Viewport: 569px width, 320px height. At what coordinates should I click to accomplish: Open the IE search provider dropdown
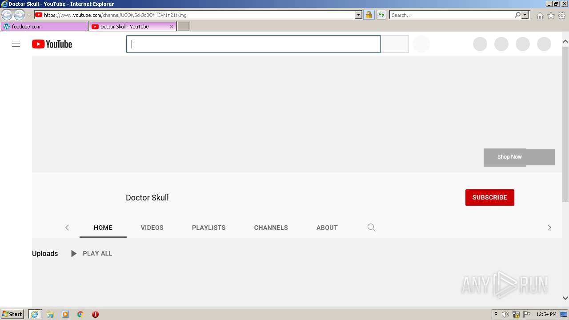pos(525,15)
